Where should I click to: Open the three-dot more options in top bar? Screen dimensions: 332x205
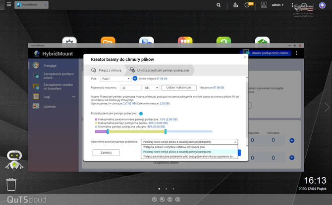coord(292,5)
